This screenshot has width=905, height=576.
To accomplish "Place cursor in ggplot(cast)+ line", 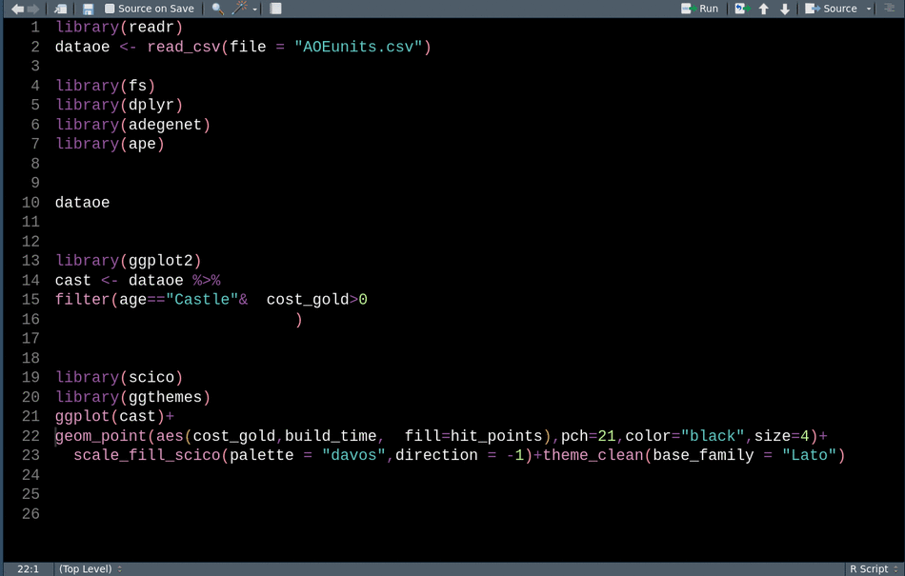I will 114,416.
